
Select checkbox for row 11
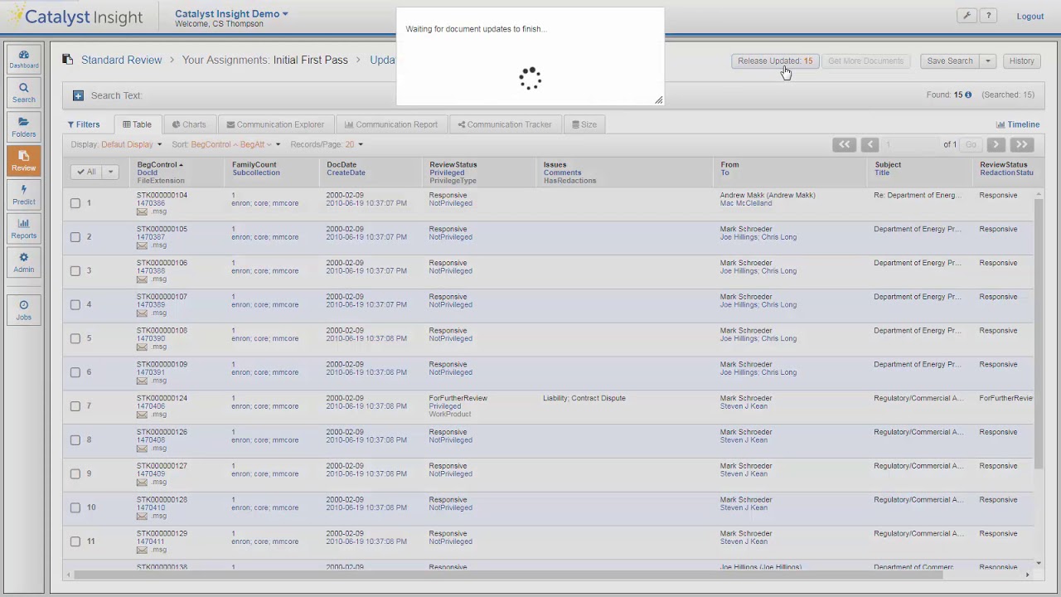(x=75, y=541)
